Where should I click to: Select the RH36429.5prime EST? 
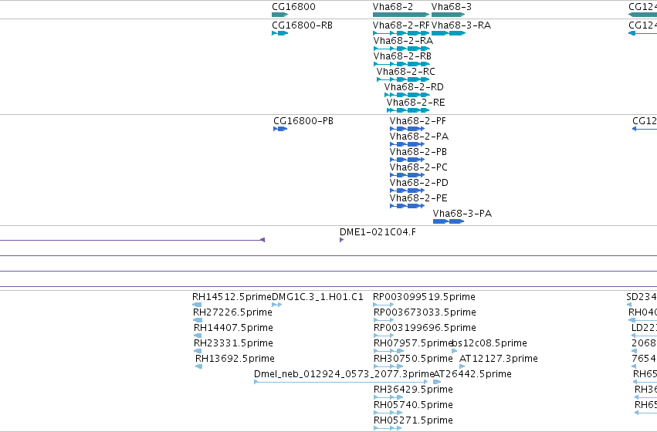click(x=388, y=397)
